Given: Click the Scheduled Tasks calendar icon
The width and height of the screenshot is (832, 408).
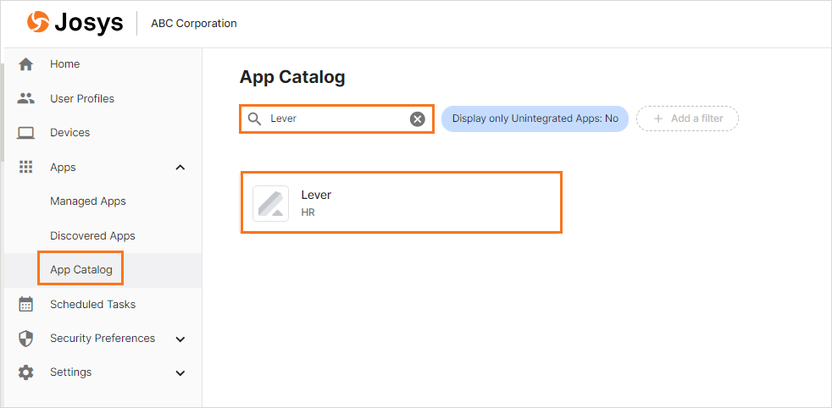Looking at the screenshot, I should 25,304.
